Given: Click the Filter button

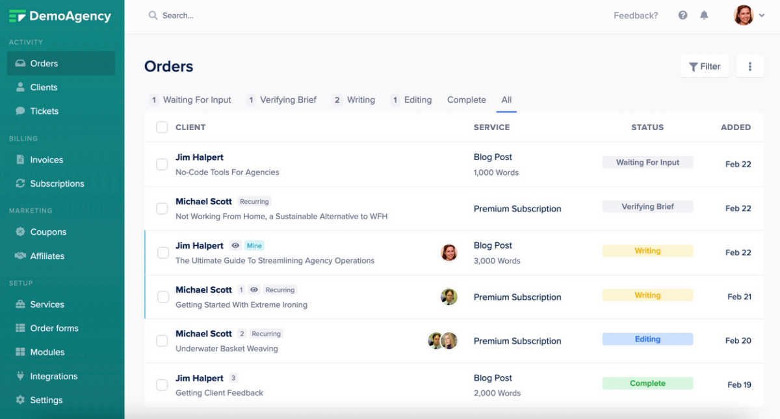Looking at the screenshot, I should click(x=705, y=66).
